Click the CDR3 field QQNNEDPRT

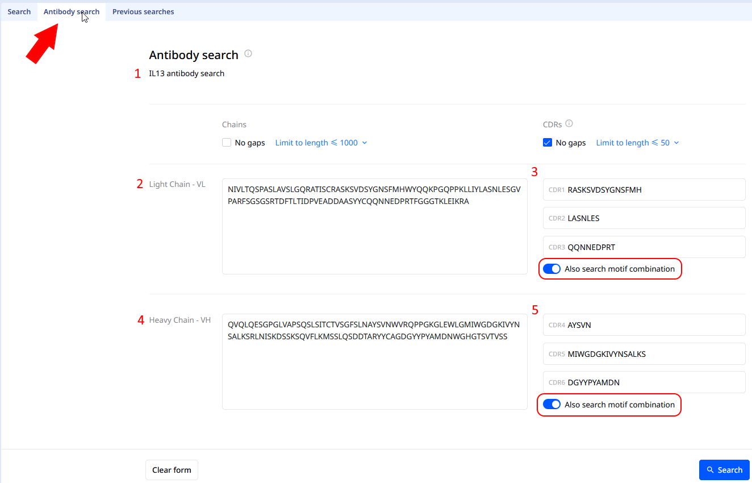(x=644, y=247)
